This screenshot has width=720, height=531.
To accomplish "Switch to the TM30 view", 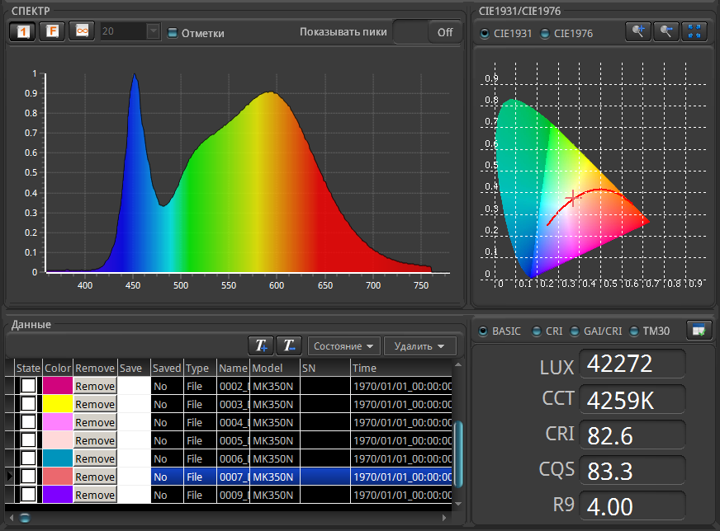I will [x=635, y=331].
